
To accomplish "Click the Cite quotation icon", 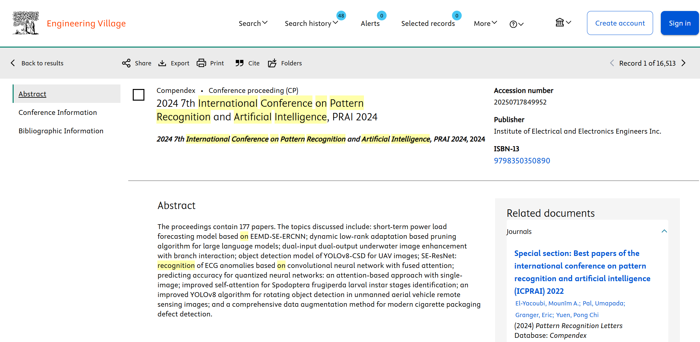I will point(240,63).
